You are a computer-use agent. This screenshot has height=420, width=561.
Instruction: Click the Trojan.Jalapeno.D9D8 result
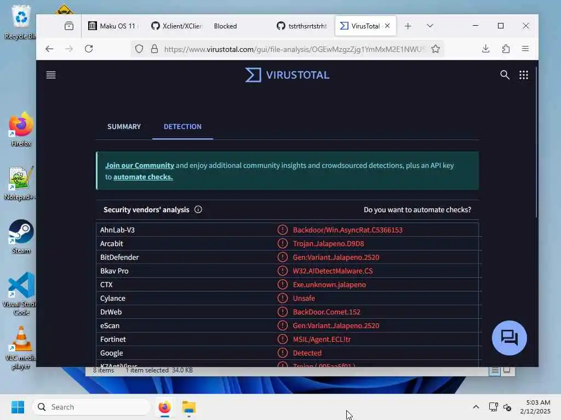click(x=328, y=243)
